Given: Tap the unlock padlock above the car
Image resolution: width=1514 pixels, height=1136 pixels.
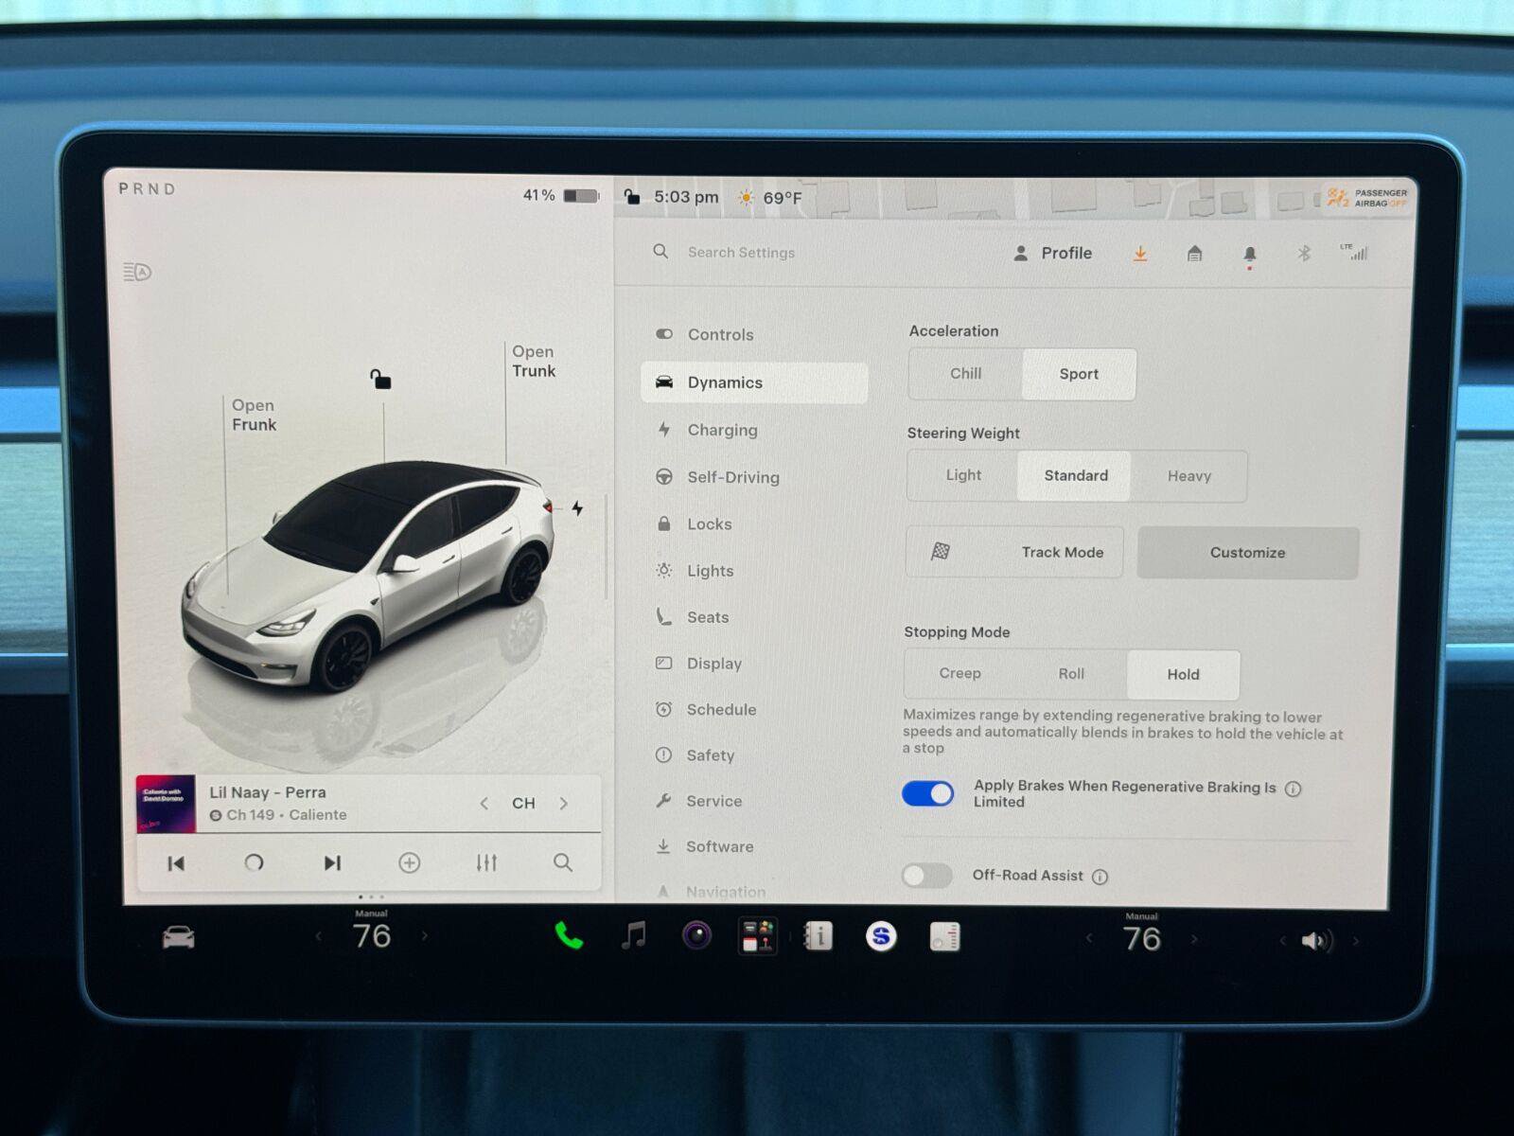Looking at the screenshot, I should 380,379.
